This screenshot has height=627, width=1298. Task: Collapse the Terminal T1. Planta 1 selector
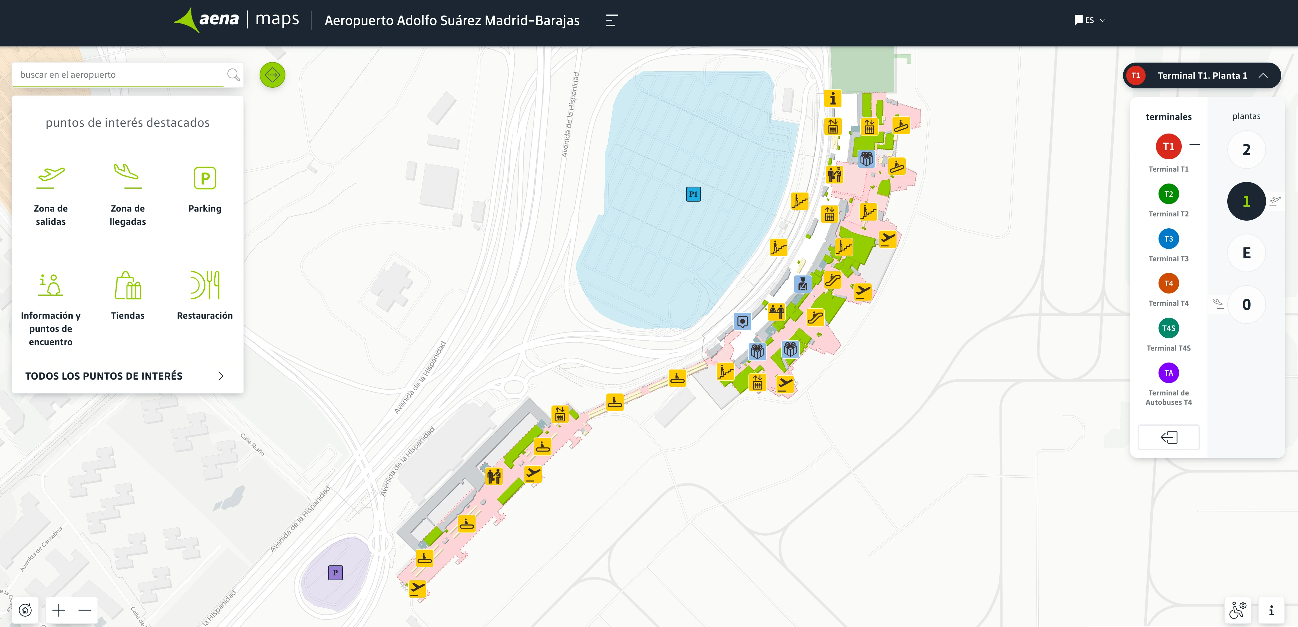pyautogui.click(x=1263, y=75)
